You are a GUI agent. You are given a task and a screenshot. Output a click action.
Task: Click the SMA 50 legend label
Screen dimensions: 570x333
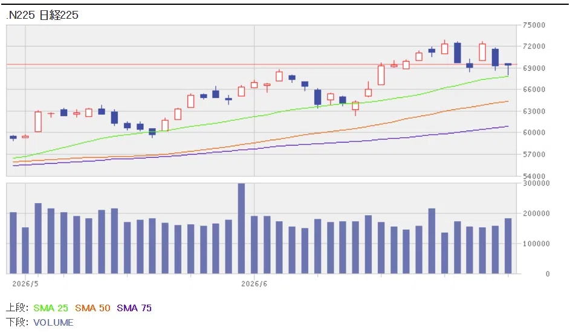point(92,308)
